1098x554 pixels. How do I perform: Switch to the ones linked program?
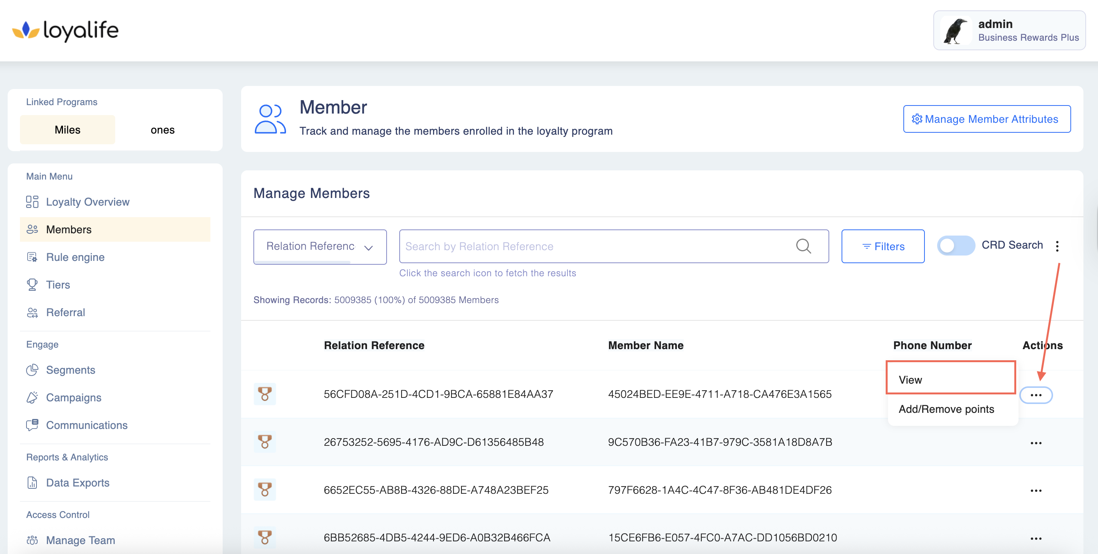[162, 130]
